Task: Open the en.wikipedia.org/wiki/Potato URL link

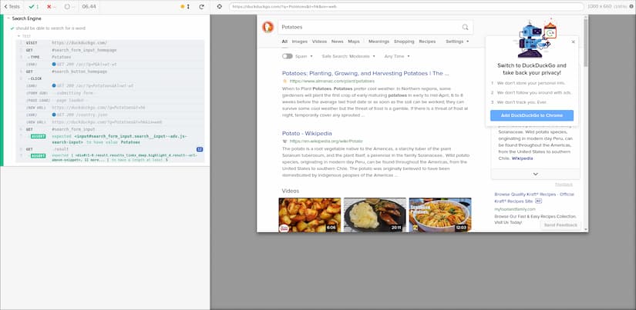Action: [x=326, y=142]
